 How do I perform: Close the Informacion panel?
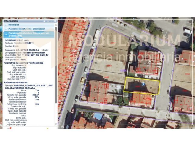[x=55, y=21]
